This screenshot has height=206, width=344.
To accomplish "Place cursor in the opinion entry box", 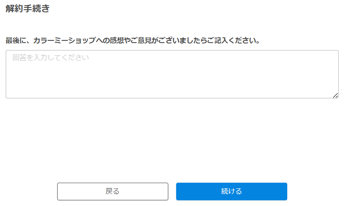I will pyautogui.click(x=172, y=74).
